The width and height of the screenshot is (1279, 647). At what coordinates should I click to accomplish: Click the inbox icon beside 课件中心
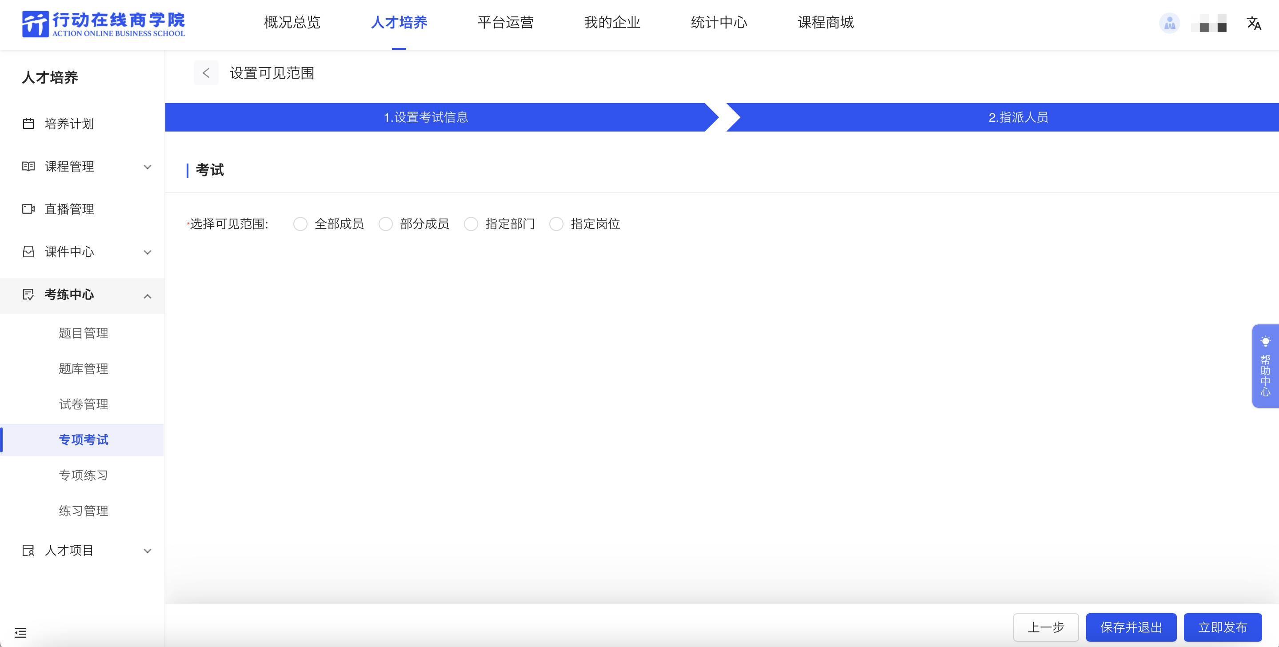point(28,252)
